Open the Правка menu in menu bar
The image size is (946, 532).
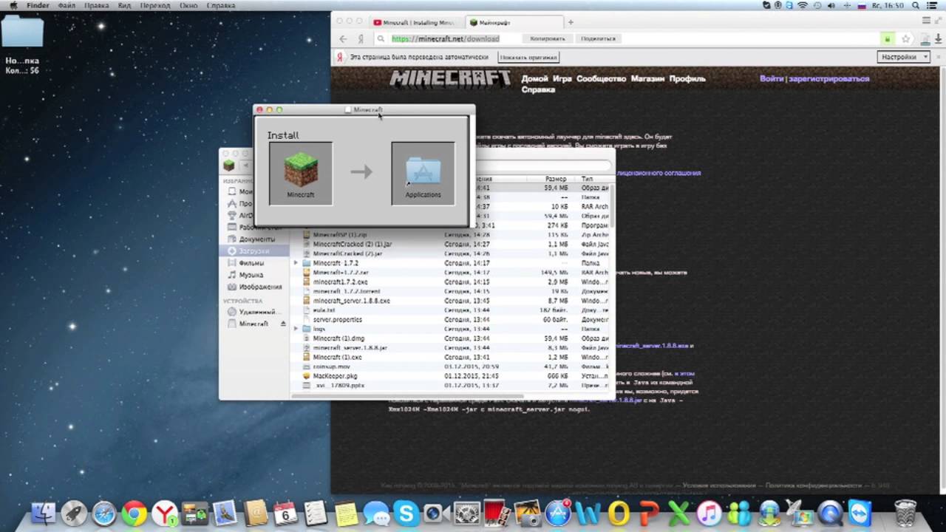[97, 5]
